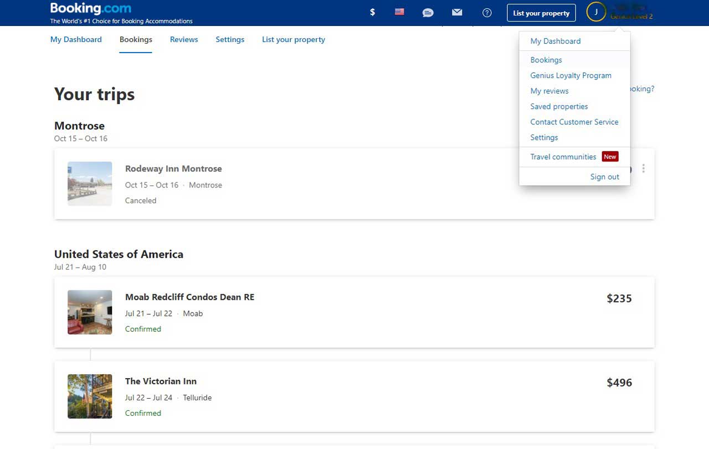The width and height of the screenshot is (709, 449).
Task: Open The Victorian Inn booking title
Action: coord(161,381)
